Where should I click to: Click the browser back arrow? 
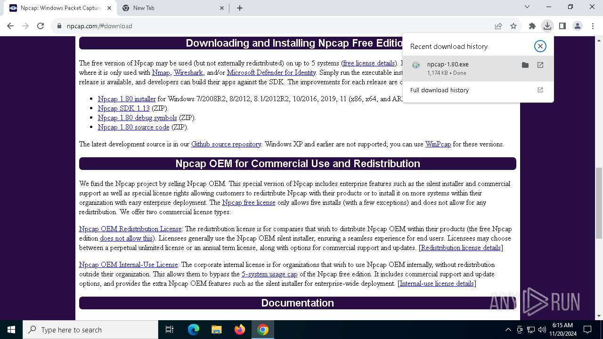(10, 26)
